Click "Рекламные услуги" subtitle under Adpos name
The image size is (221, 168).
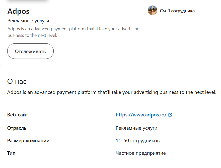click(28, 21)
